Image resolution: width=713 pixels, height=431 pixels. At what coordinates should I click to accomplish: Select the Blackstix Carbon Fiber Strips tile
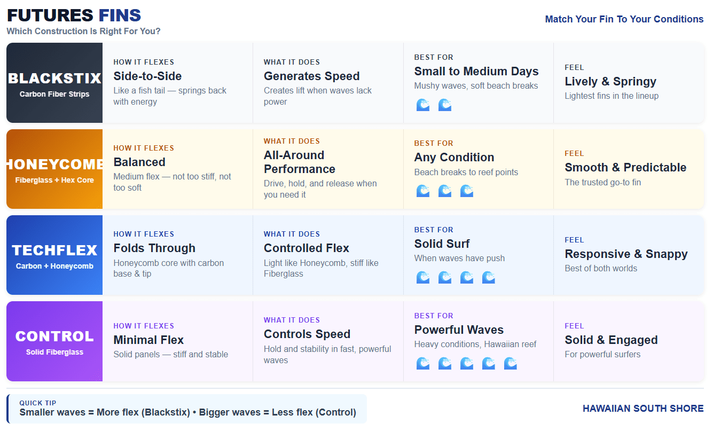tap(54, 83)
